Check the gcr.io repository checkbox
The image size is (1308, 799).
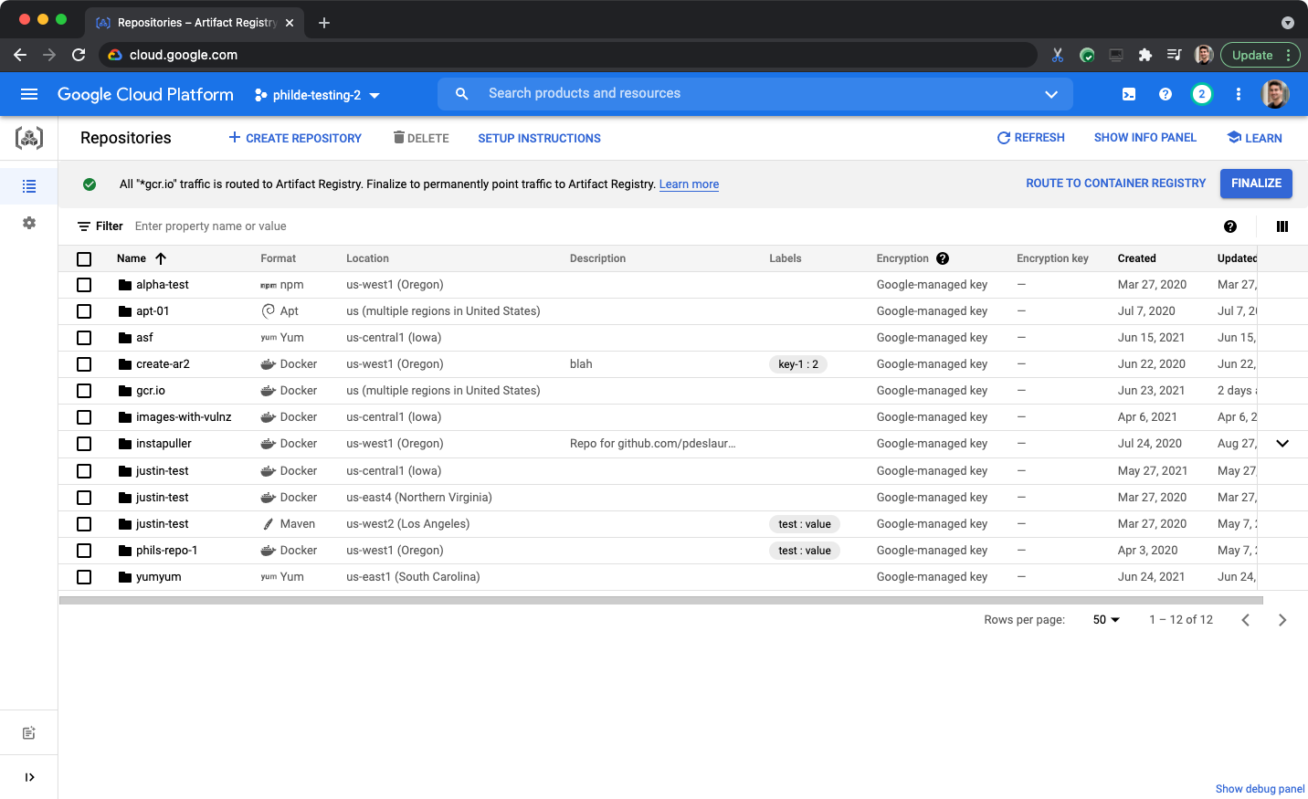coord(84,391)
